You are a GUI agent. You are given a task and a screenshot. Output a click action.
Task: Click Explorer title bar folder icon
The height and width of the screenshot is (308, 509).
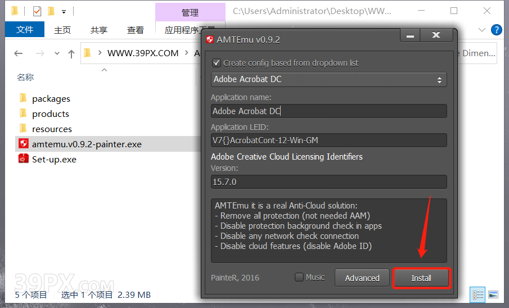[x=14, y=11]
